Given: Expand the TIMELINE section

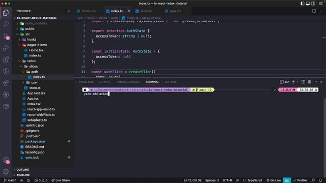Looking at the screenshot, I should [23, 175].
